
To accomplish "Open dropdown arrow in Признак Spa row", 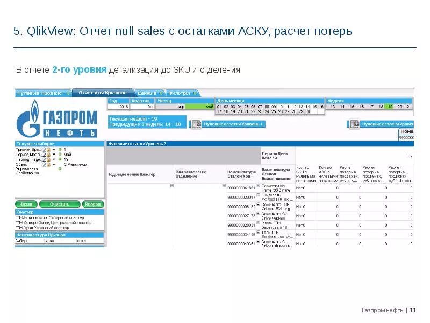I will tap(54, 150).
